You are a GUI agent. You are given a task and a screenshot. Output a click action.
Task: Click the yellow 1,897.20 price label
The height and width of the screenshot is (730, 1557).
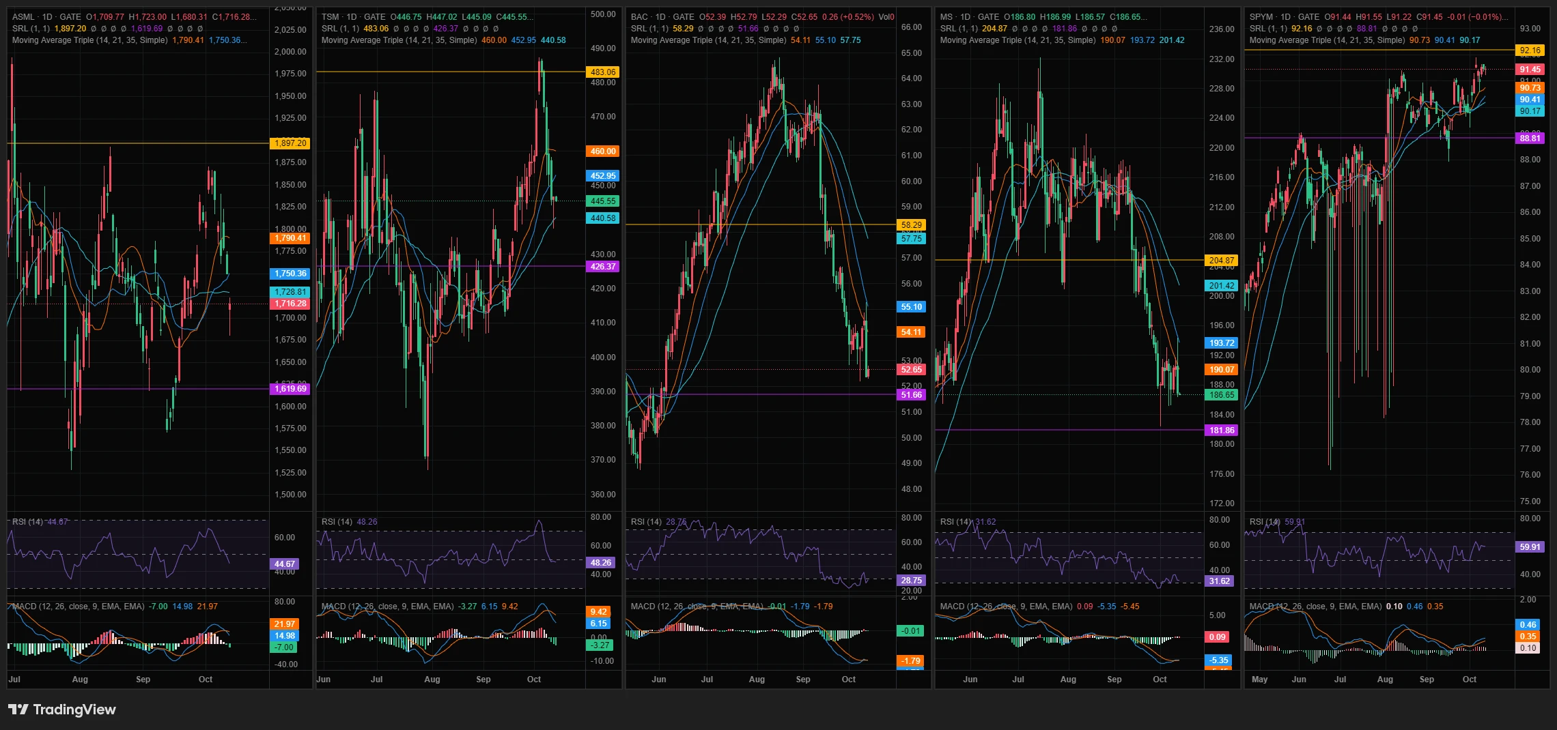pos(291,143)
